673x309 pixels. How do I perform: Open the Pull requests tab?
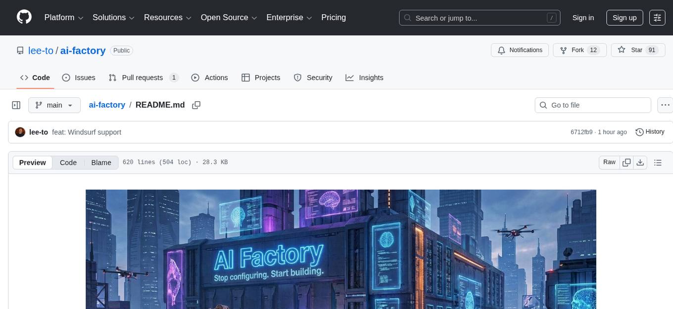click(143, 77)
